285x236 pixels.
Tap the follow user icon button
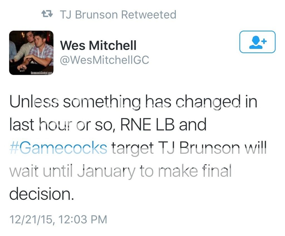pos(257,42)
